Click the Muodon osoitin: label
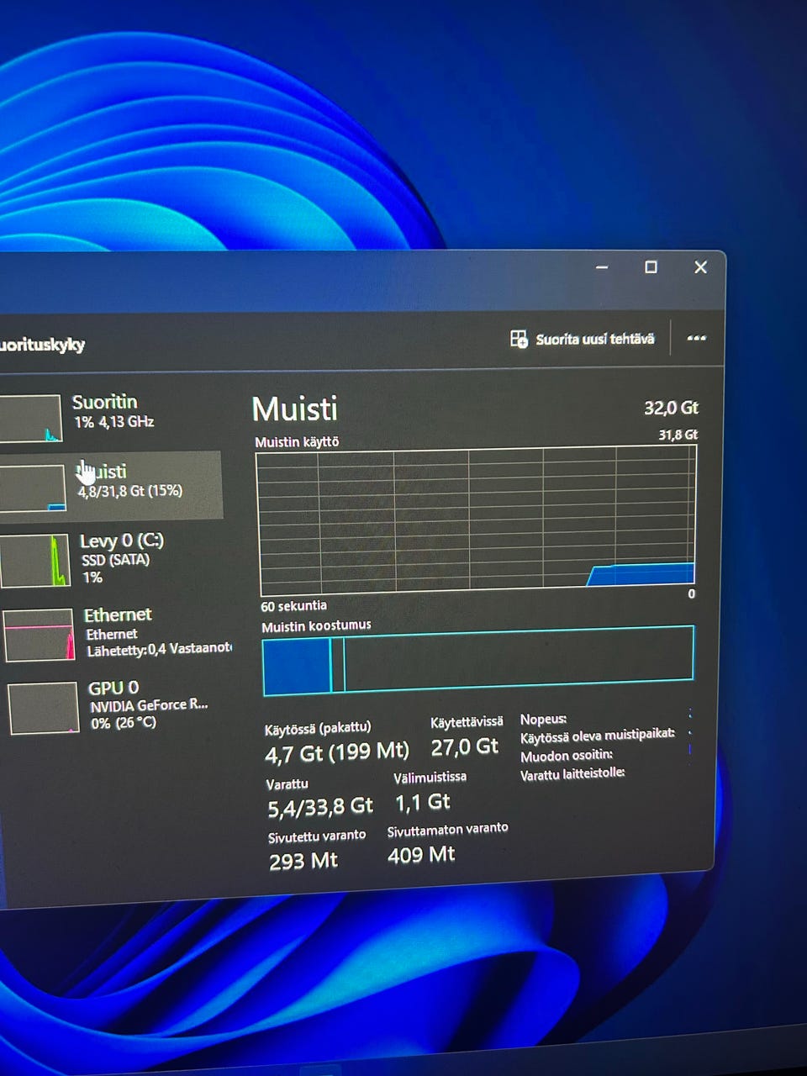 click(567, 755)
